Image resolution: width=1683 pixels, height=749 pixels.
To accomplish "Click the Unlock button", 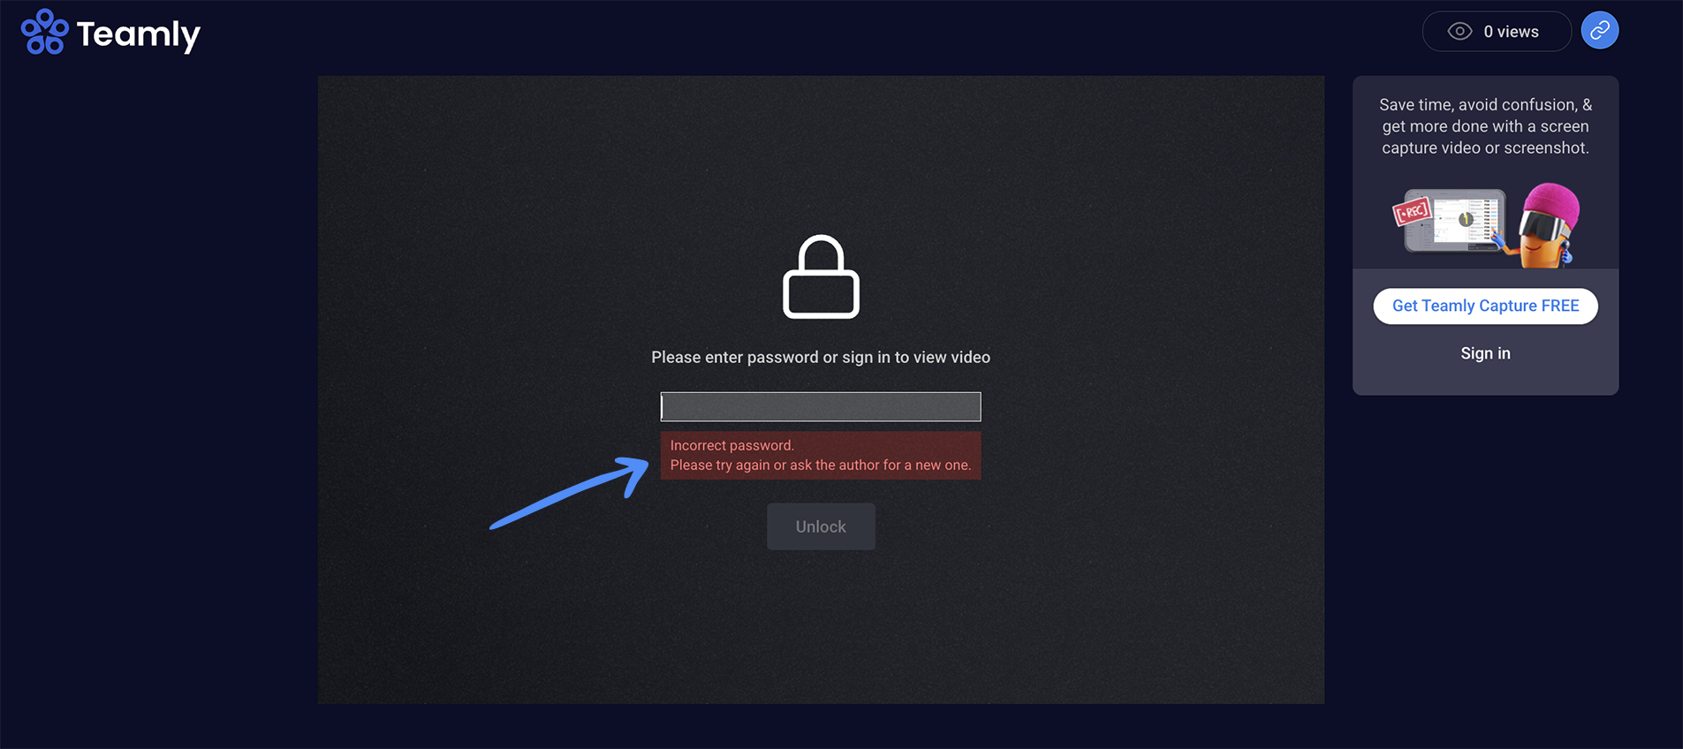I will click(x=821, y=526).
